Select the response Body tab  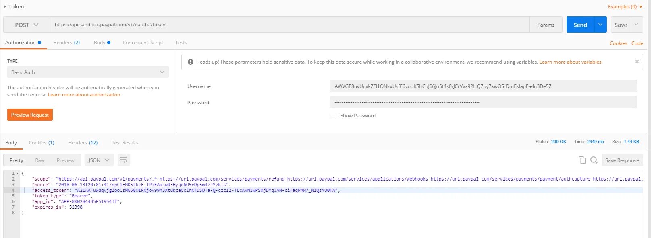pos(11,142)
